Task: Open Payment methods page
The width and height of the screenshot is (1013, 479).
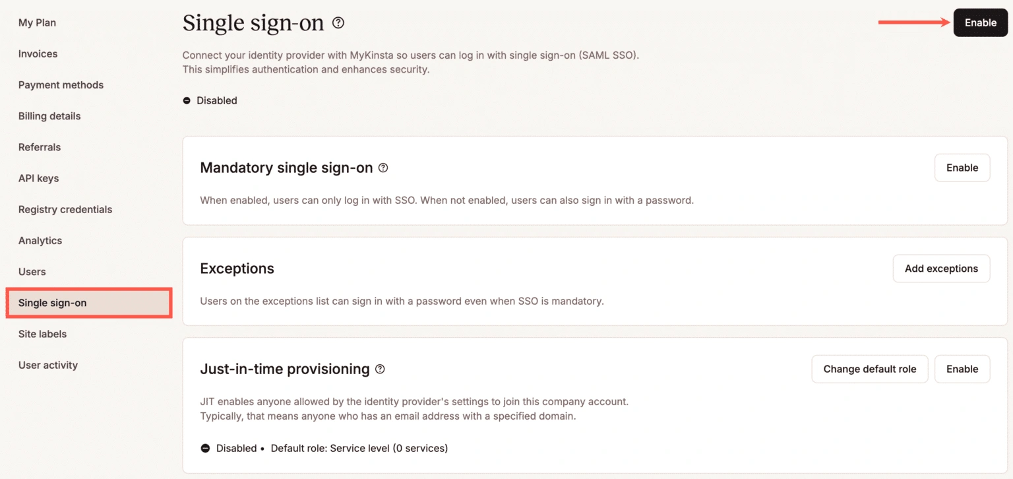Action: 61,84
